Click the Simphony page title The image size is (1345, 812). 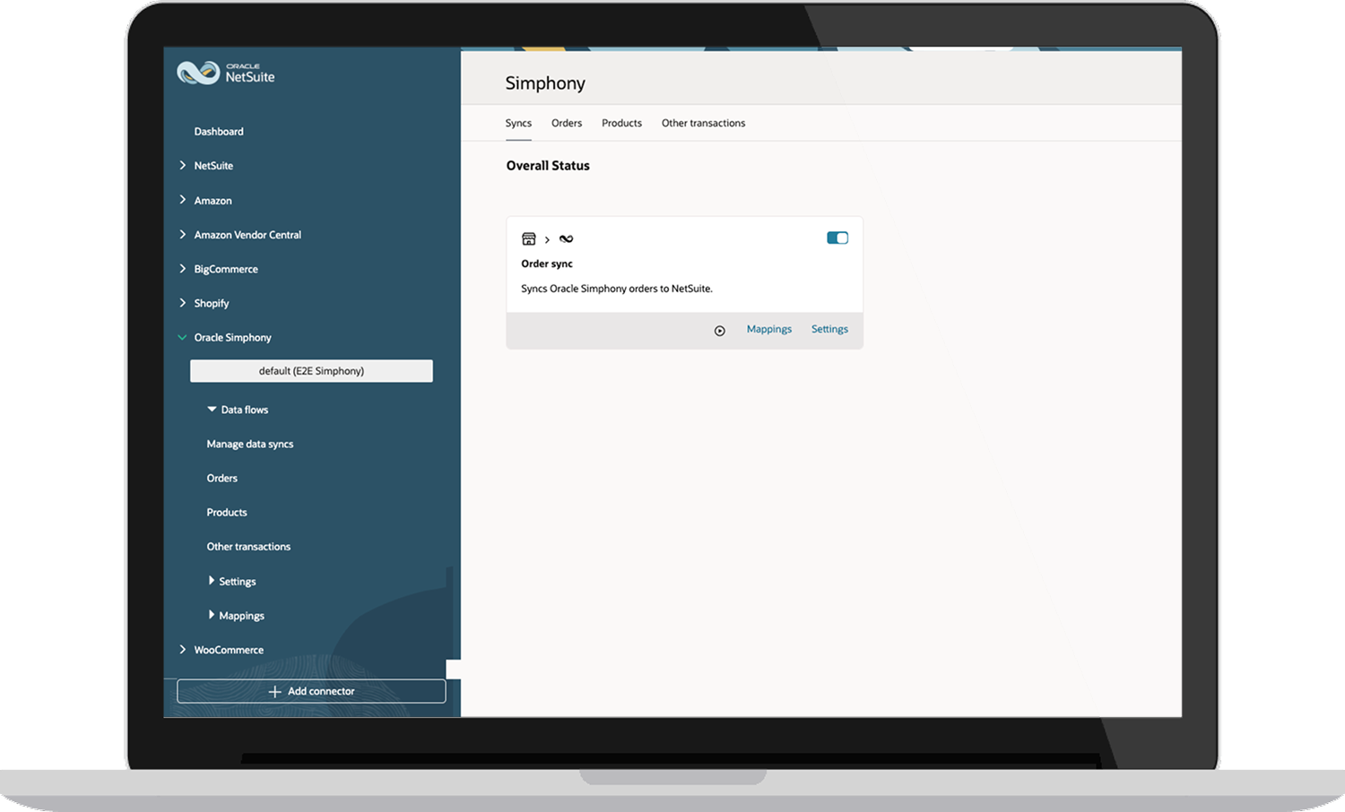[x=545, y=83]
